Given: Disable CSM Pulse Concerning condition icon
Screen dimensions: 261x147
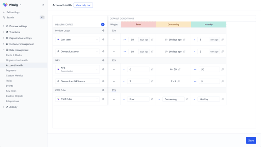Looking at the screenshot, I should tap(187, 99).
